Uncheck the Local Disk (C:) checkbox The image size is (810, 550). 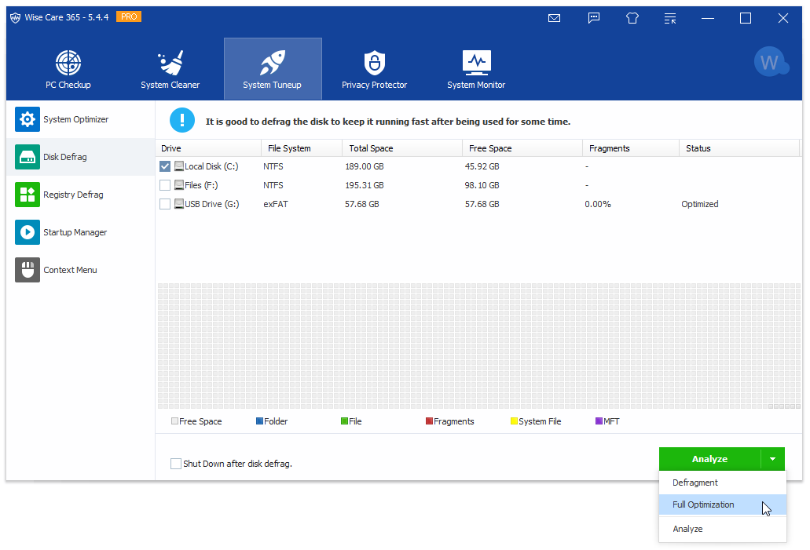coord(165,166)
